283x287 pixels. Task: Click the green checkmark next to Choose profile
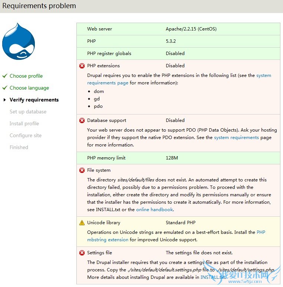pyautogui.click(x=5, y=75)
